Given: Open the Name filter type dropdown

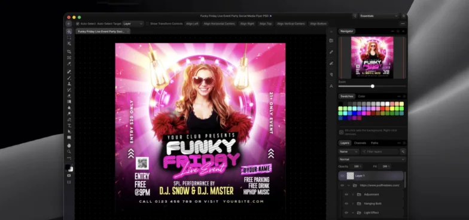Looking at the screenshot, I should tap(348, 152).
